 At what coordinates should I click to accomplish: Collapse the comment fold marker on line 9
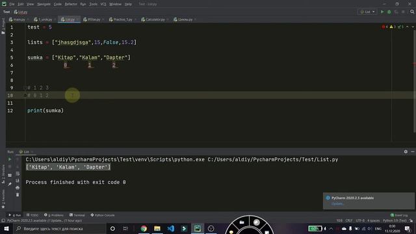tap(25, 88)
